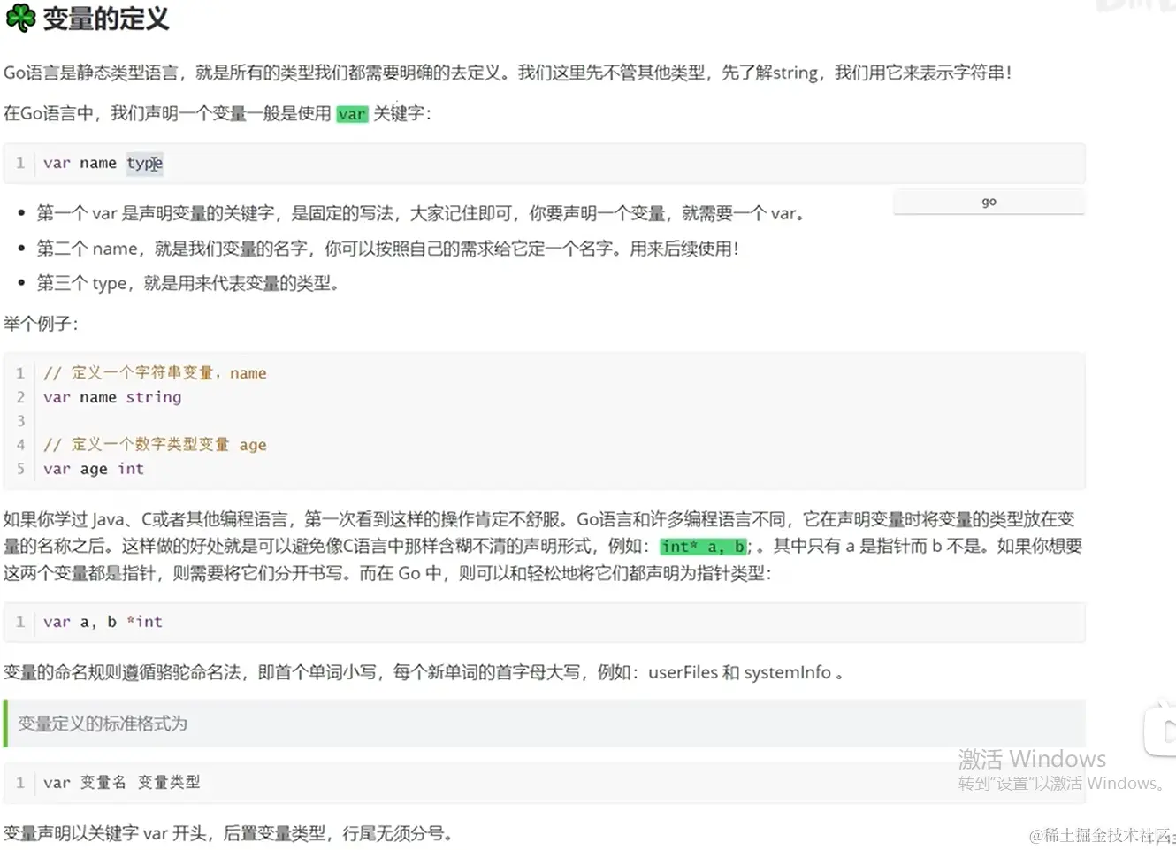Click the text 举个例子:
The height and width of the screenshot is (850, 1176).
(x=41, y=323)
